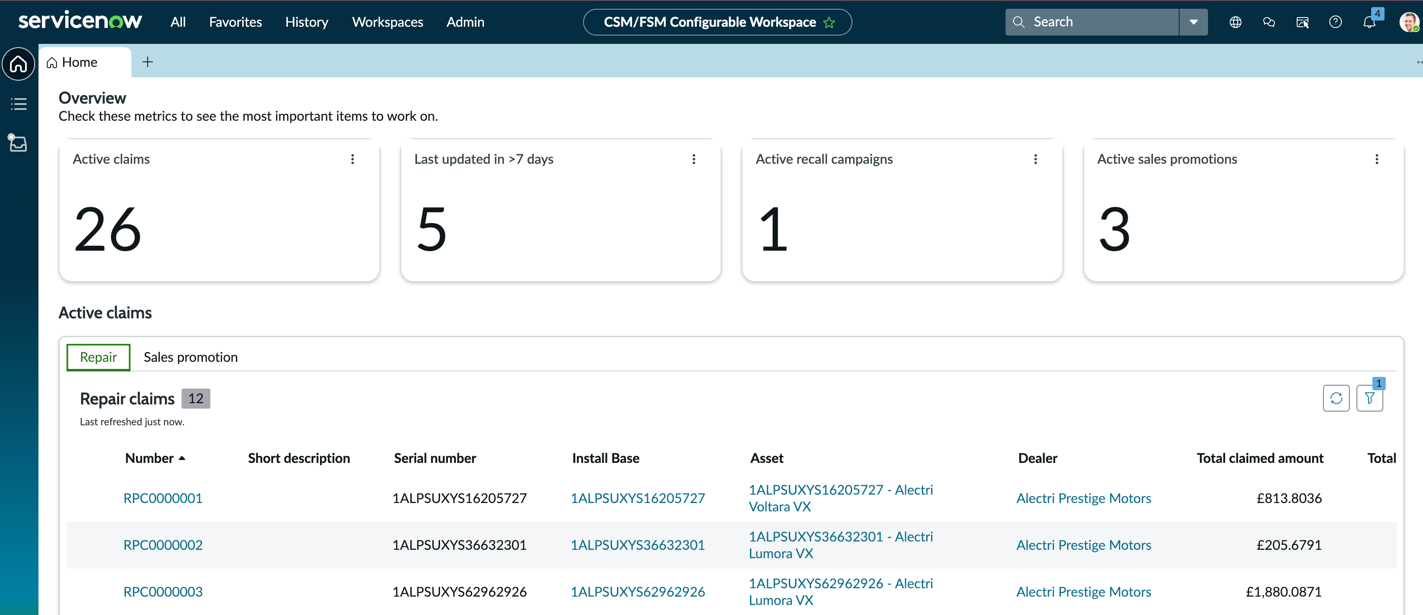Open the Repair claims filter icon
1423x615 pixels.
1369,398
